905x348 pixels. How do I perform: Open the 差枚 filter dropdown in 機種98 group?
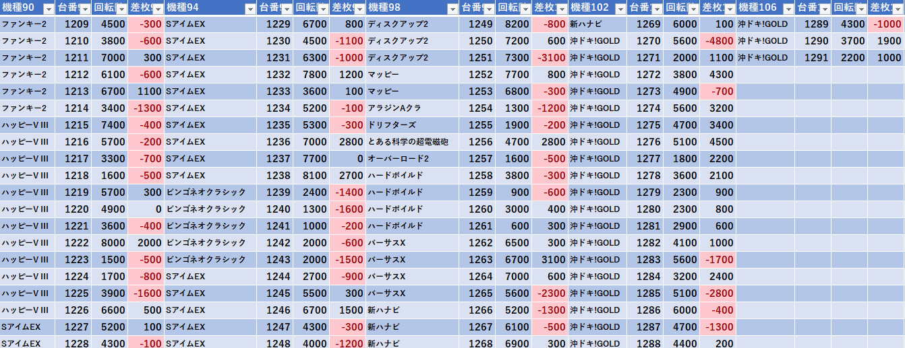(562, 8)
